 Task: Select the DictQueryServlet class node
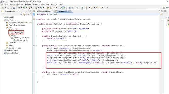click(x=22, y=40)
